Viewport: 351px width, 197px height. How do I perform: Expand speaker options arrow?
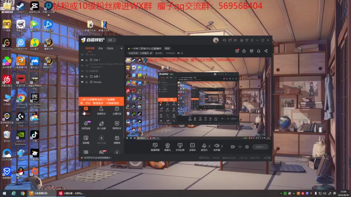tap(222, 146)
